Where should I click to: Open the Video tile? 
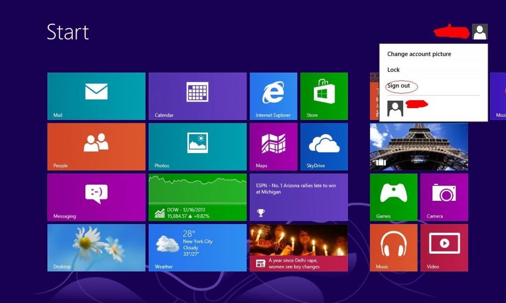[x=444, y=248]
